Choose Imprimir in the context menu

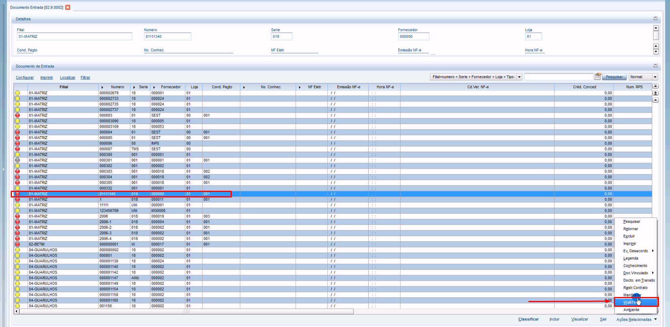(x=630, y=244)
